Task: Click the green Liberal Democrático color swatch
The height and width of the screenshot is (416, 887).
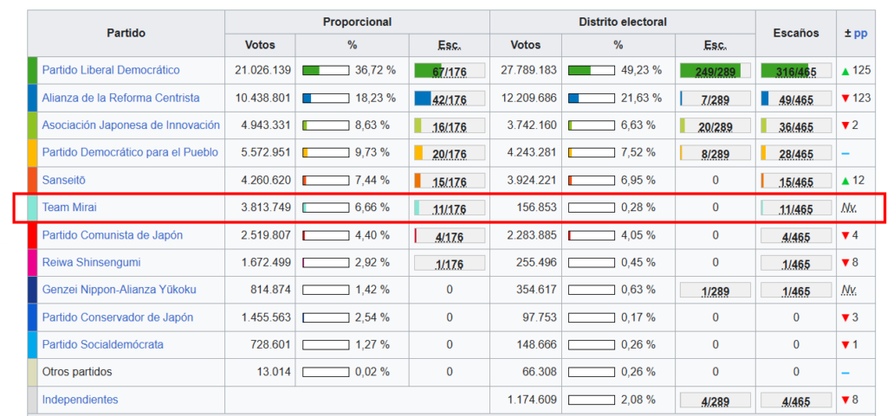Action: 32,71
